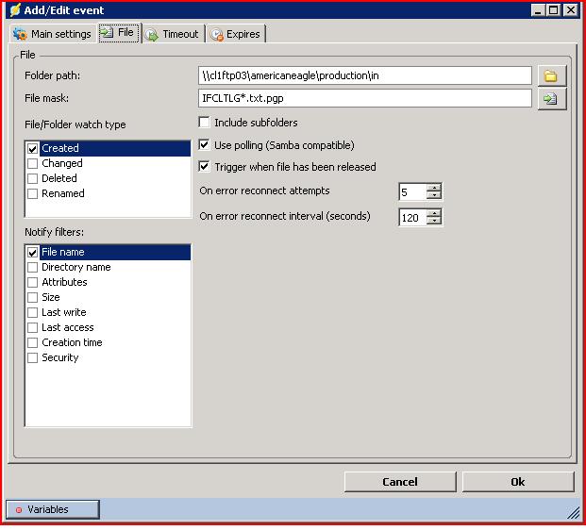Open the Expires tab
586x530 pixels.
coord(236,34)
